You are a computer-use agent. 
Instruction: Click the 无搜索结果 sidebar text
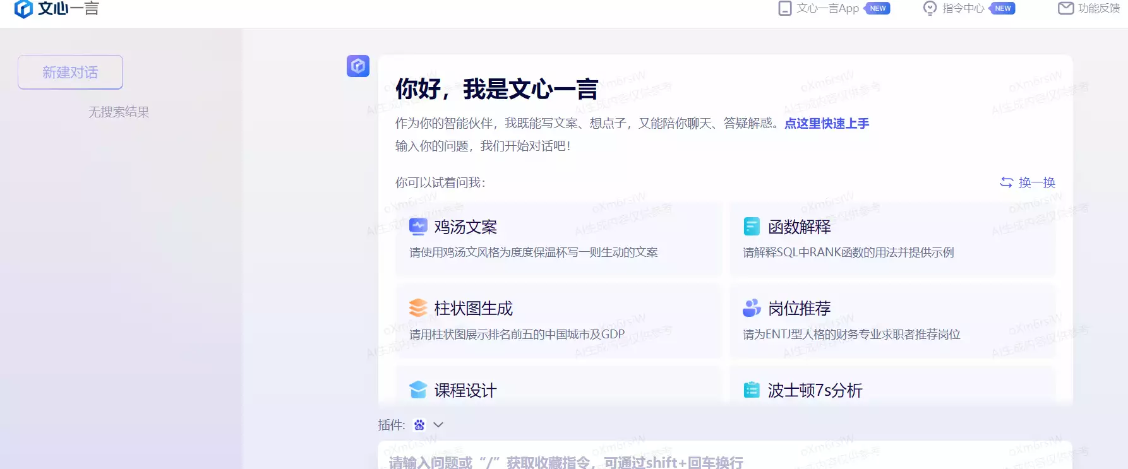coord(119,112)
